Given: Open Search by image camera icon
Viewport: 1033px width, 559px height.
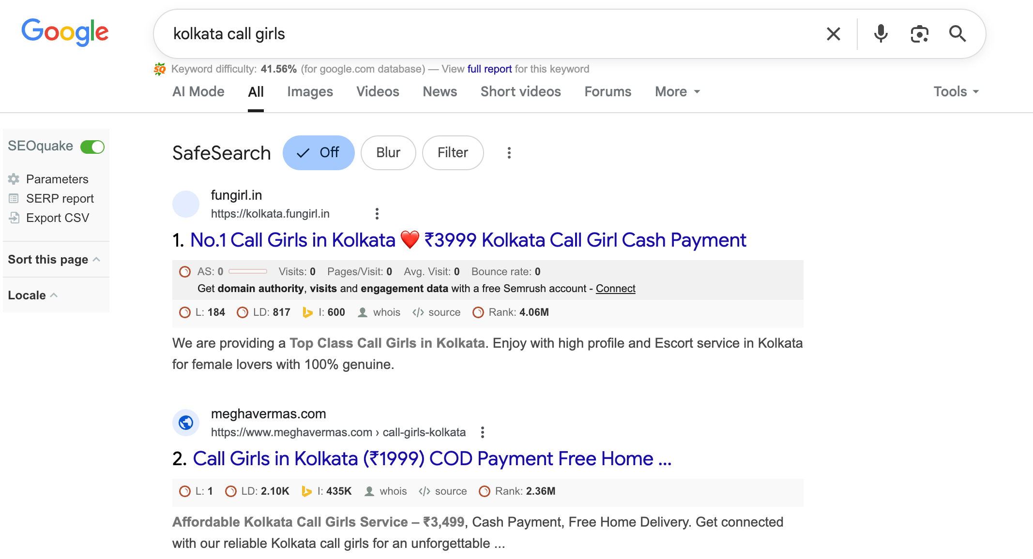Looking at the screenshot, I should click(919, 34).
